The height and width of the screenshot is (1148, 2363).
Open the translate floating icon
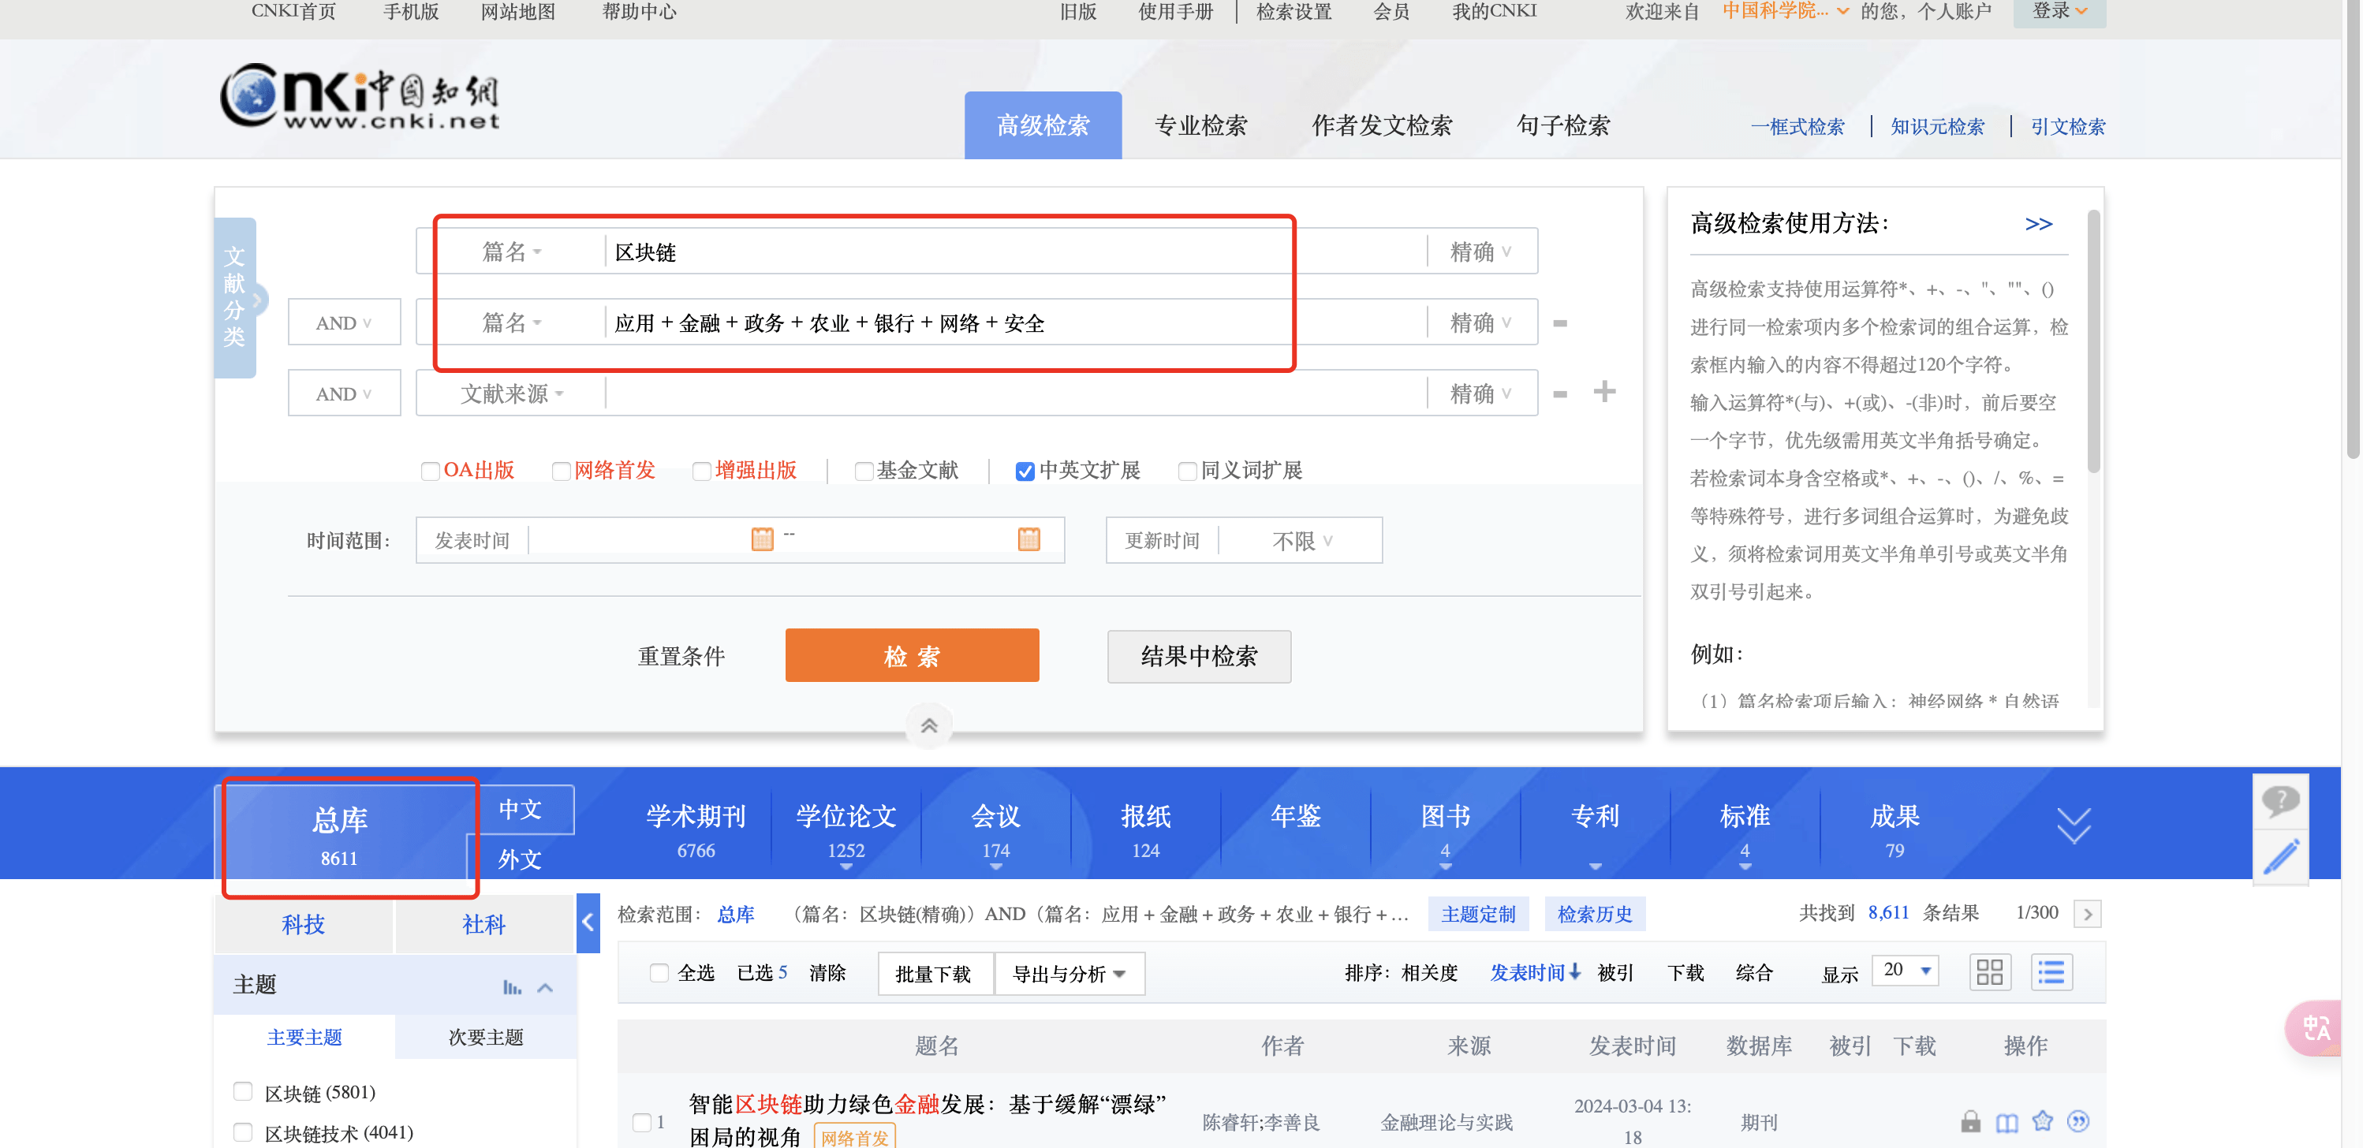point(2316,1028)
